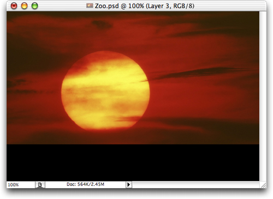The height and width of the screenshot is (199, 273).
Task: Click the small dark cloud near top center
Action: pos(102,25)
